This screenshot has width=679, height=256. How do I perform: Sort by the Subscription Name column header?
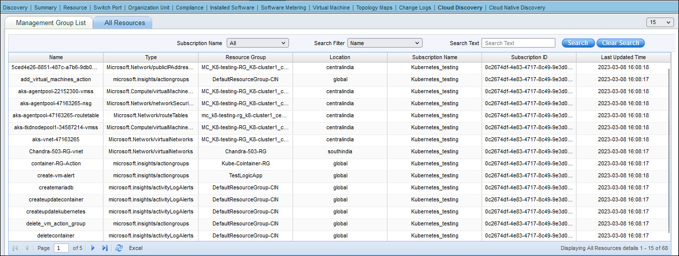point(435,57)
